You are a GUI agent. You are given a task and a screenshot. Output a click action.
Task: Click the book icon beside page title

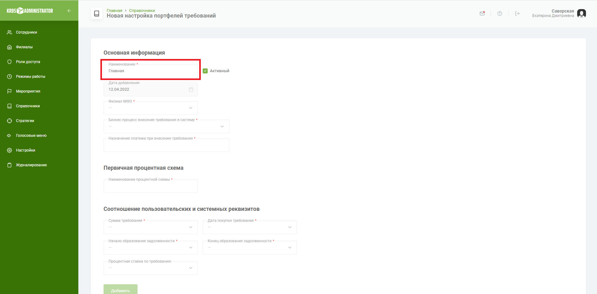click(x=97, y=13)
